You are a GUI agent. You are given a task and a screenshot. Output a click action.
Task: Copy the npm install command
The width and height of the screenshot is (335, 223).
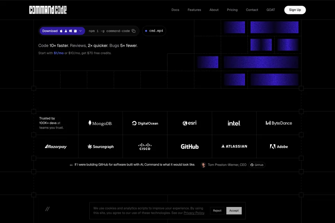coord(134,31)
